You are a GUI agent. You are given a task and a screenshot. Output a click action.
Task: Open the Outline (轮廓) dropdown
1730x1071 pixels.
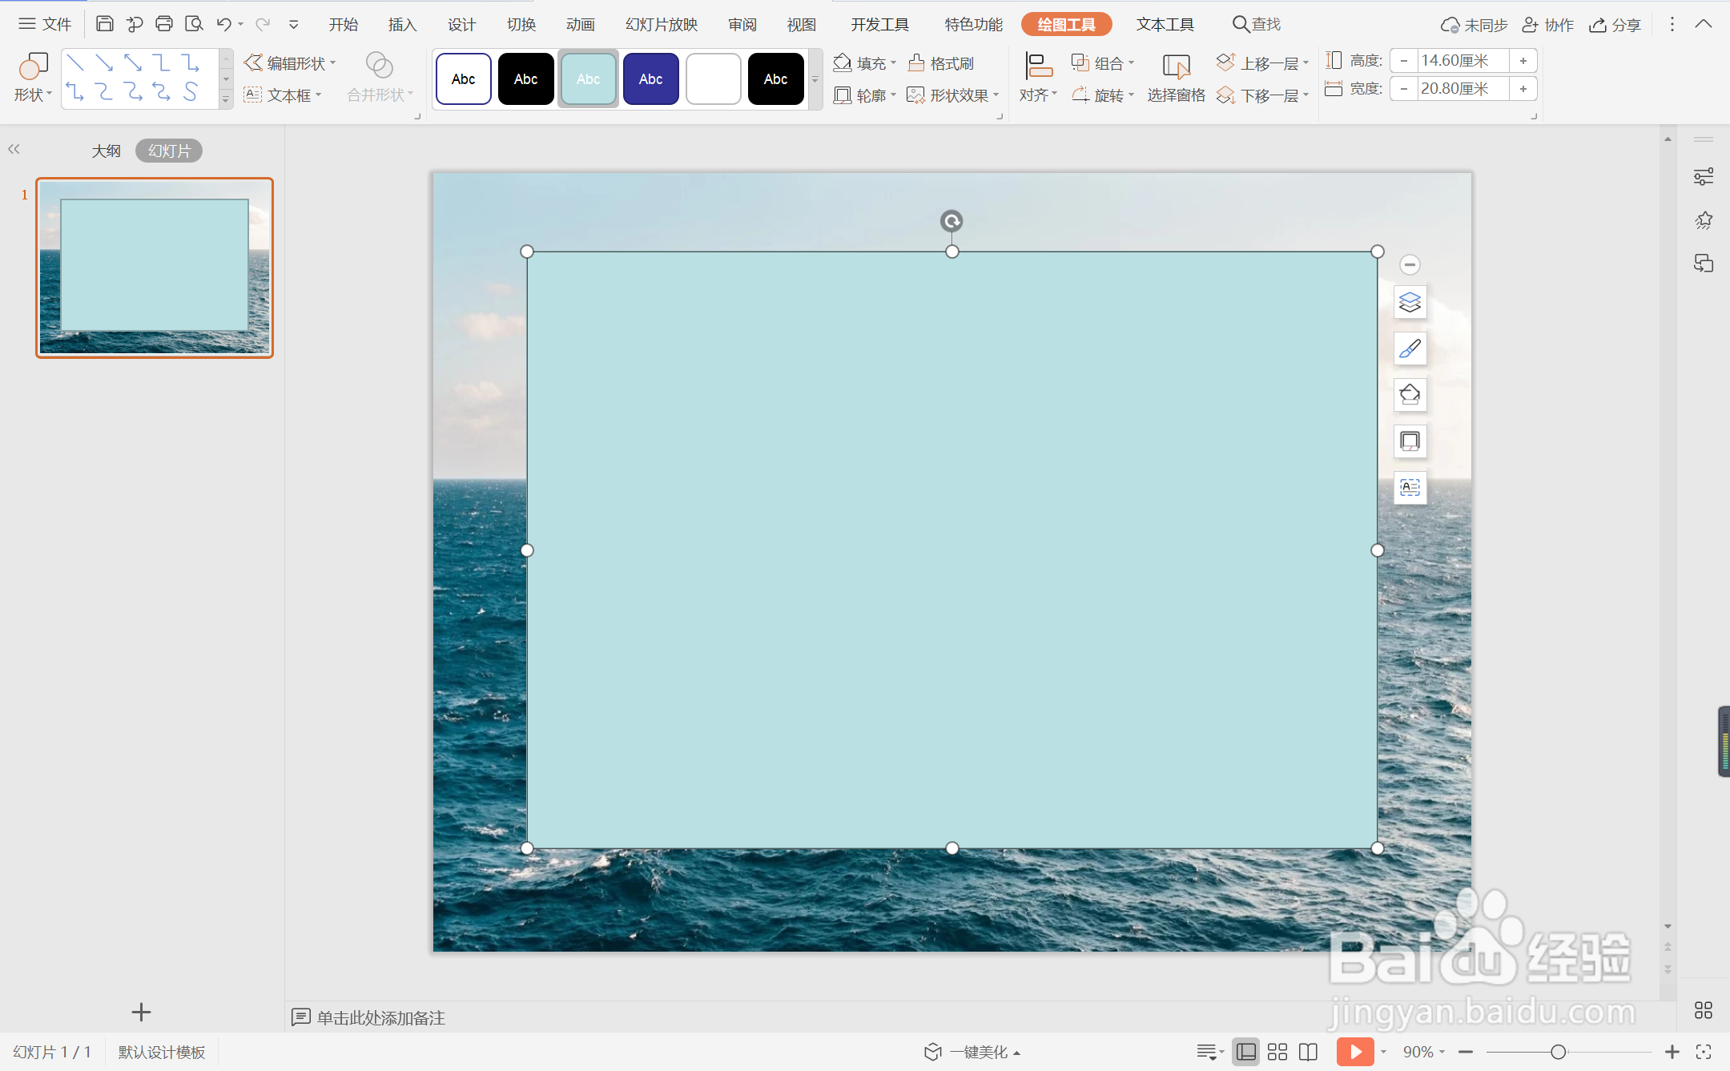893,95
